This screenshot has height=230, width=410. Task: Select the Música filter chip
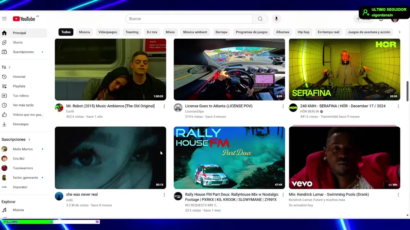pos(85,32)
